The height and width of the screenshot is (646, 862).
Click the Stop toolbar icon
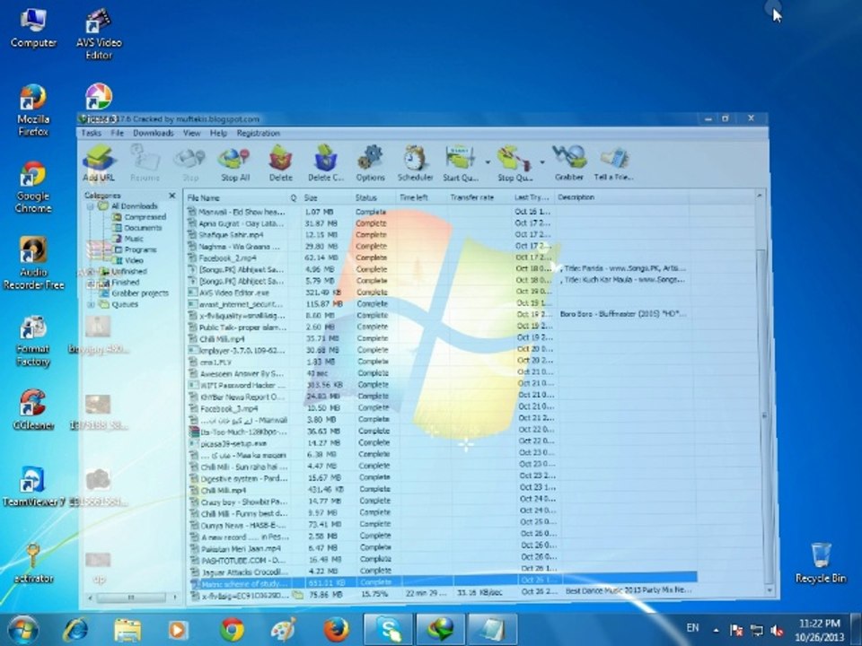189,163
